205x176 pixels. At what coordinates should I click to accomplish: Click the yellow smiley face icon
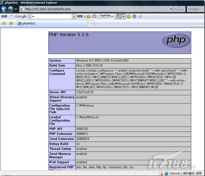coord(128,16)
